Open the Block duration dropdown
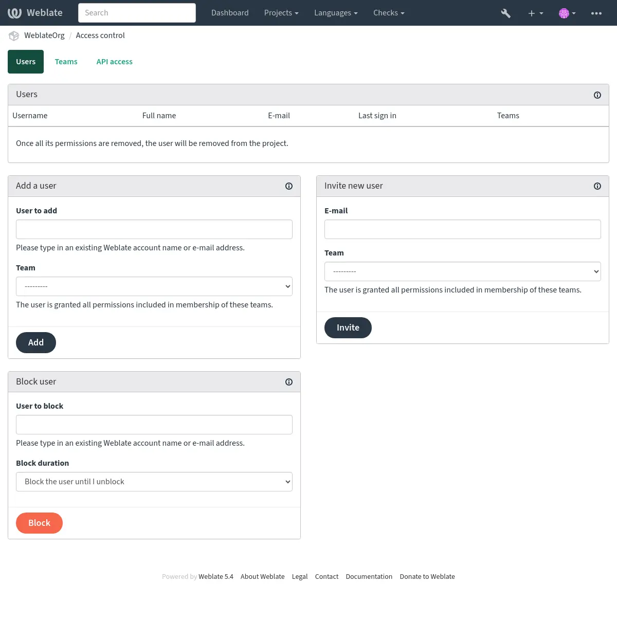617x639 pixels. pos(154,482)
